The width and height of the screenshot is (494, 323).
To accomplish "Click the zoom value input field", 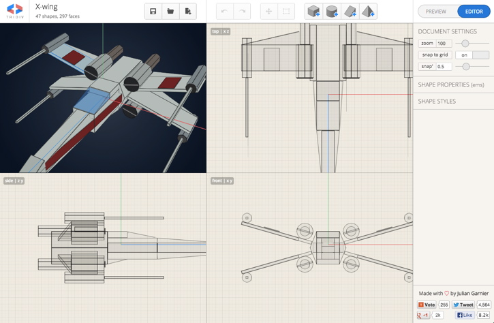I will point(444,44).
